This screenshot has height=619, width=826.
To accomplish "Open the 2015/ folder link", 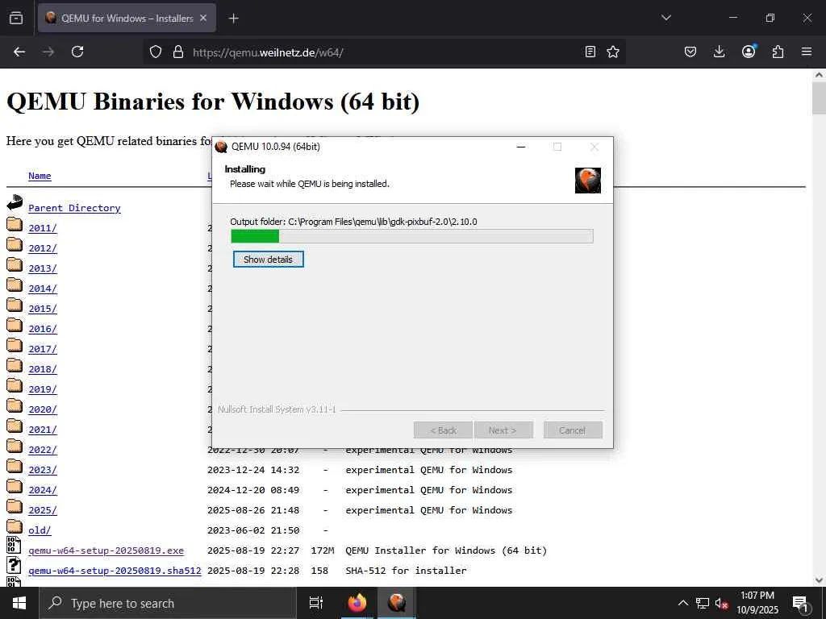I will (x=43, y=309).
